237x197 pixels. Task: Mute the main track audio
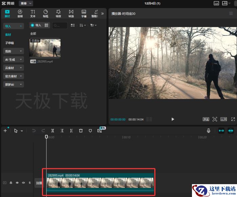[23, 183]
